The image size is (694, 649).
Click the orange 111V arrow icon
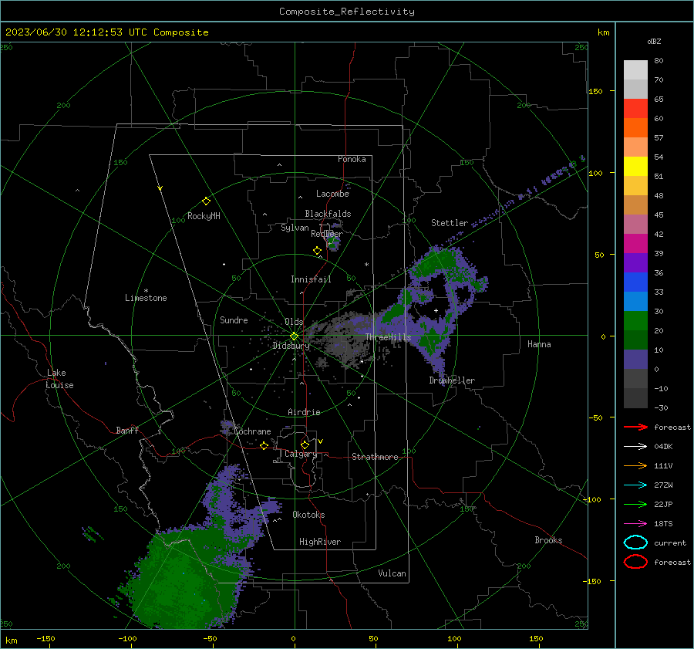point(635,465)
